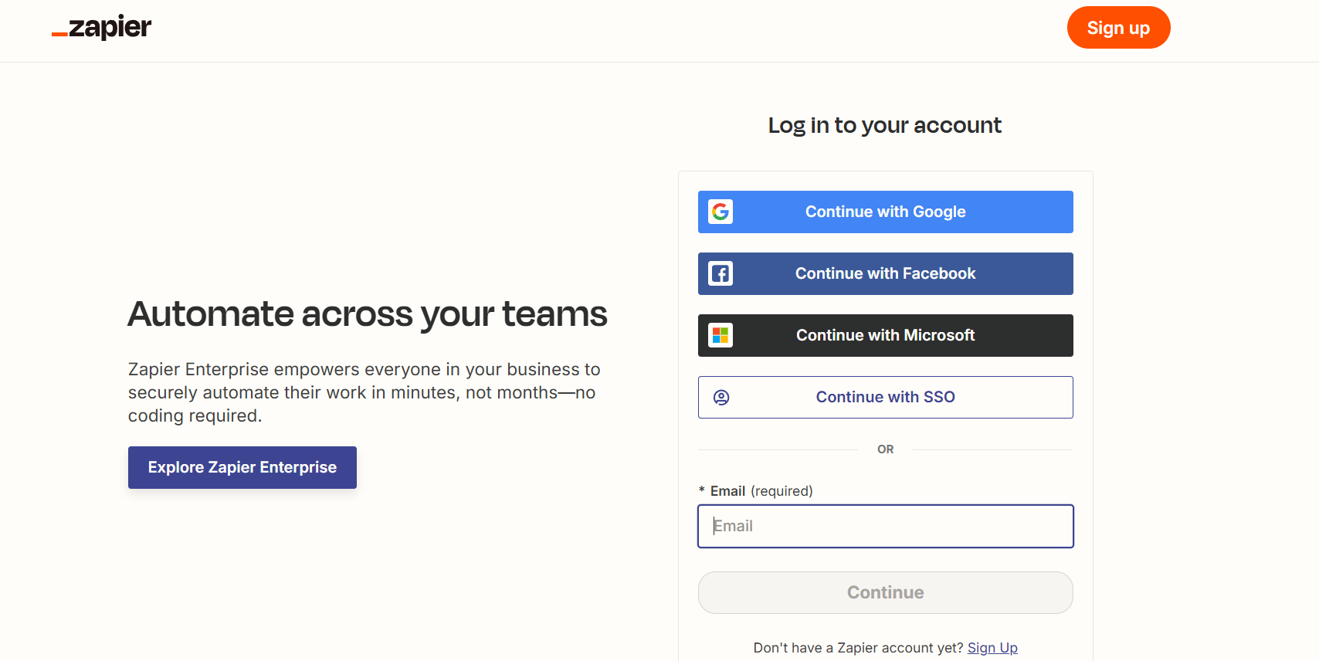Choose Continue with Facebook

[886, 273]
